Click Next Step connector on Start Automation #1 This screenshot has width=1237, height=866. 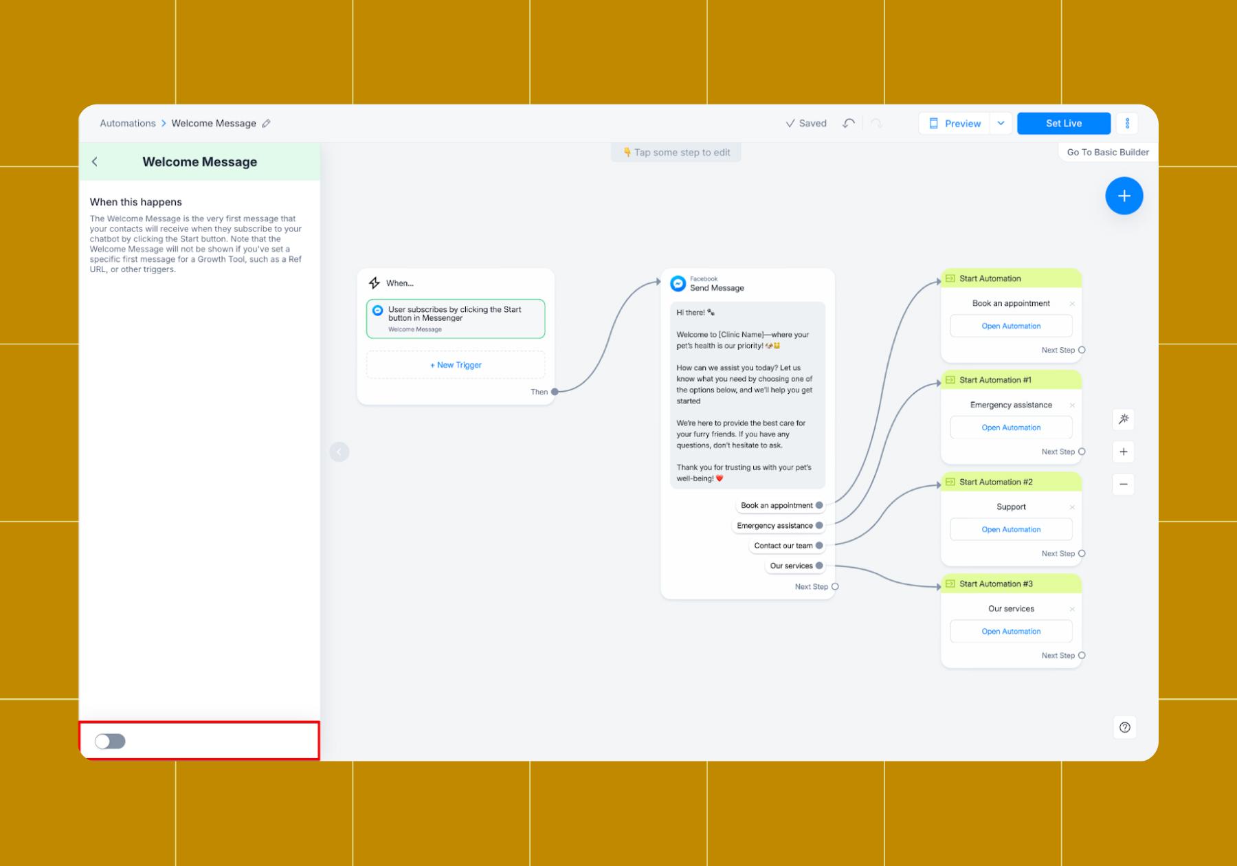tap(1082, 452)
